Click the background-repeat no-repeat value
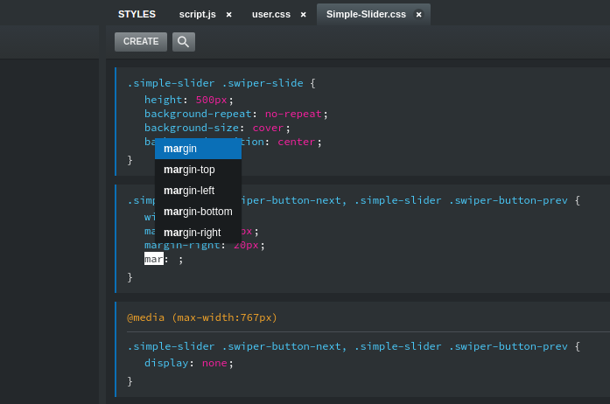 [293, 114]
